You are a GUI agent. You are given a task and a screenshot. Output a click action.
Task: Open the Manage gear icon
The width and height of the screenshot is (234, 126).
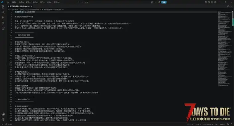(x=3, y=119)
